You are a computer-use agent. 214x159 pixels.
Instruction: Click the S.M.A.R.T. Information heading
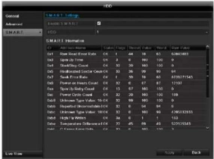pyautogui.click(x=65, y=41)
